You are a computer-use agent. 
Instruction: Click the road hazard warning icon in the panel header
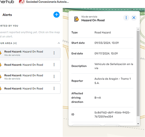pos(77,19)
